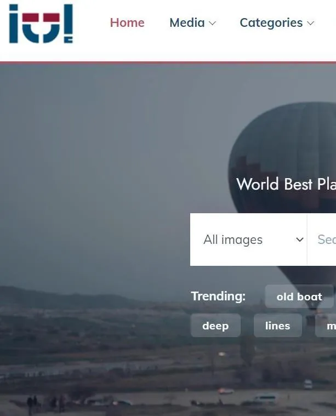Click the red divider line below the header

tap(168, 62)
